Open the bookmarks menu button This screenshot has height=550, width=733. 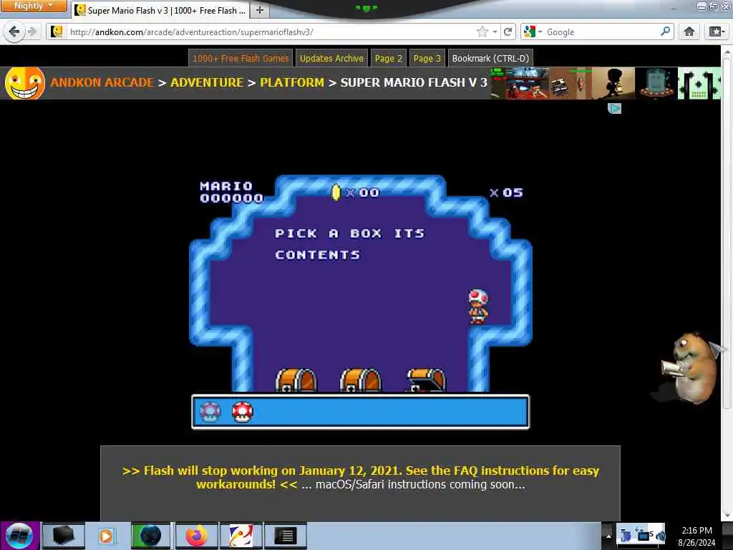(716, 32)
